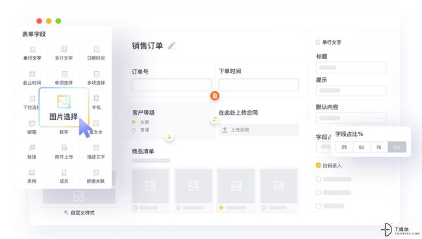422x239 pixels.
Task: Click the 上传合同 upload button
Action: pos(258,130)
